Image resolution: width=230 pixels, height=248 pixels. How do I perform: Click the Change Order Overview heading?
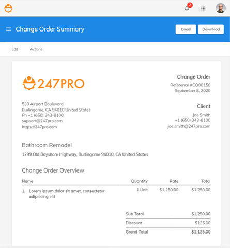coord(53,171)
